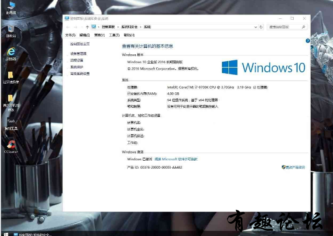The height and width of the screenshot is (236, 333).
Task: Launch the CCleaner desktop icon
Action: (x=11, y=147)
